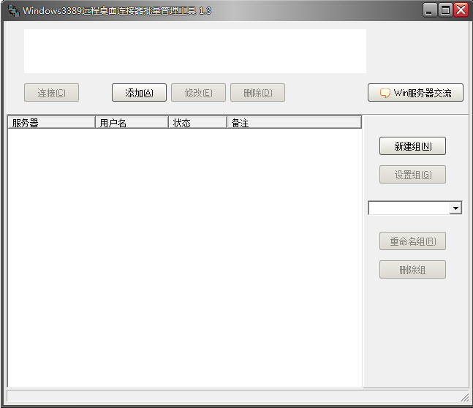Sort by 服务器 column header

(x=51, y=123)
